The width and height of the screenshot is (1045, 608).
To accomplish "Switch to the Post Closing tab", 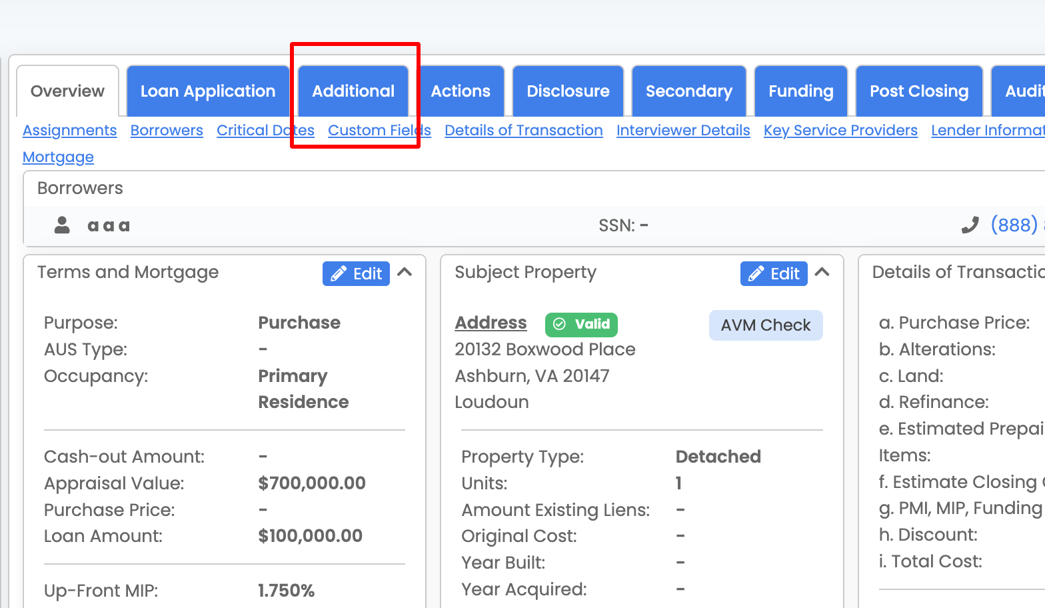I will click(x=918, y=91).
